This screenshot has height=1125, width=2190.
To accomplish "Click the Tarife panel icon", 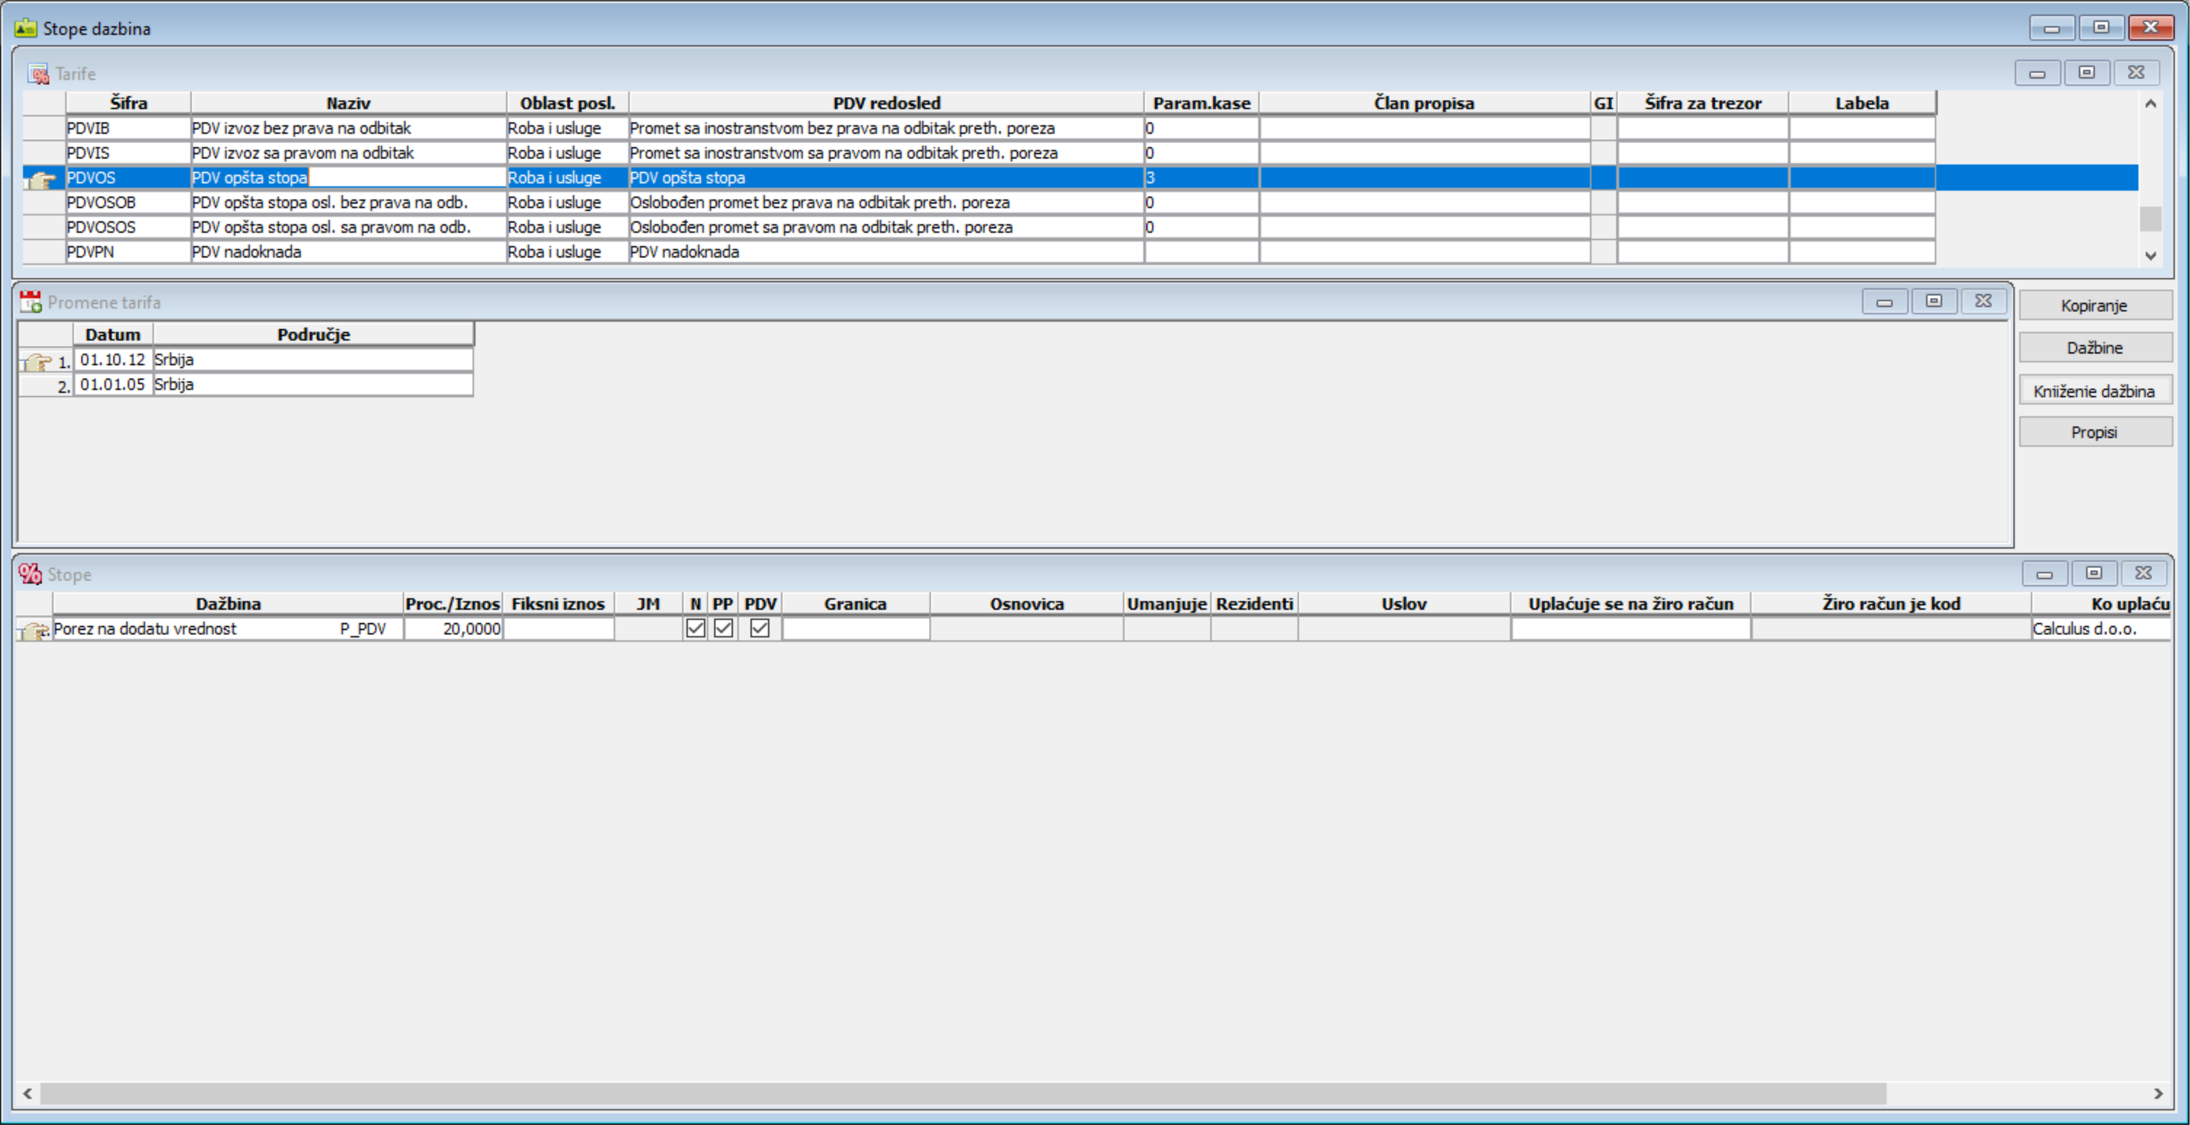I will (x=38, y=74).
